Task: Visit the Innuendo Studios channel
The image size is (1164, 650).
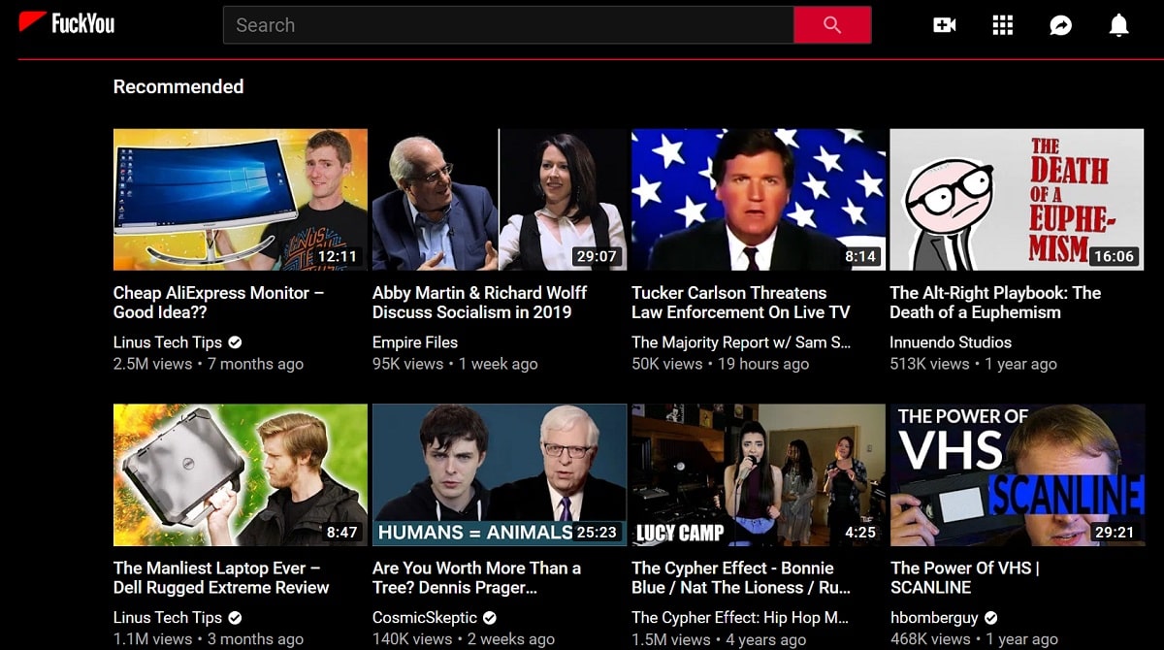Action: click(x=951, y=342)
